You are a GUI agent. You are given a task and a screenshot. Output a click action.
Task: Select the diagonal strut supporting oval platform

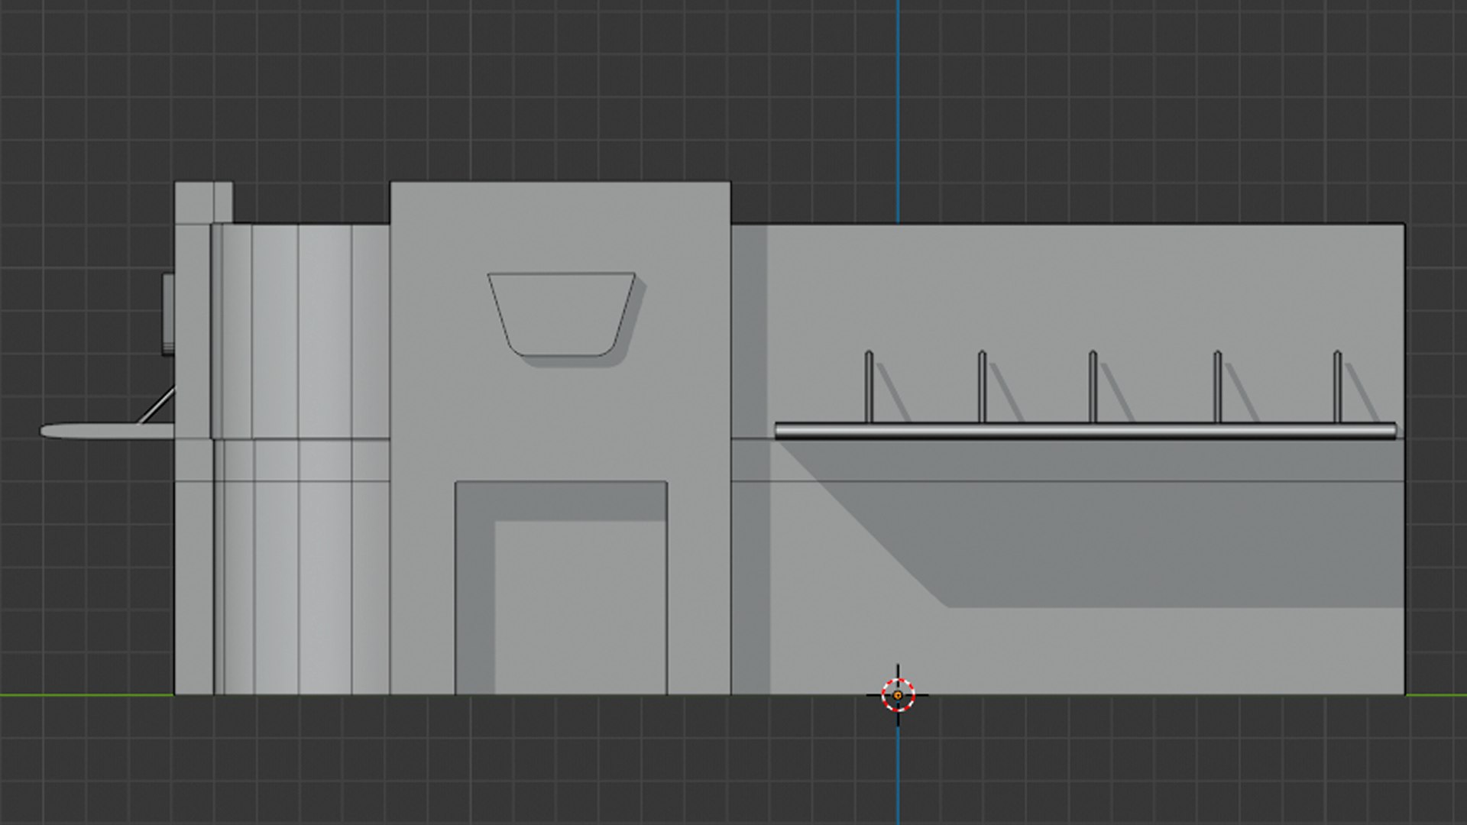point(157,406)
